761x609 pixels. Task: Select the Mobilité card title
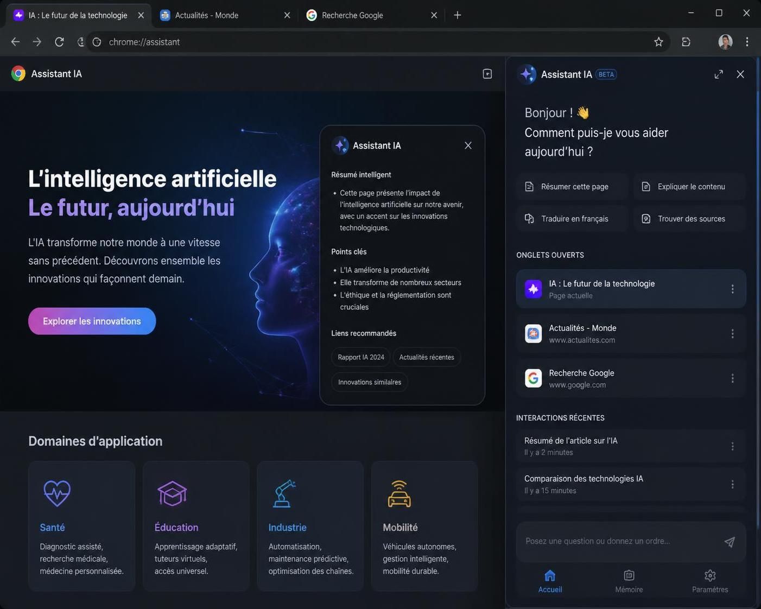[x=400, y=528]
